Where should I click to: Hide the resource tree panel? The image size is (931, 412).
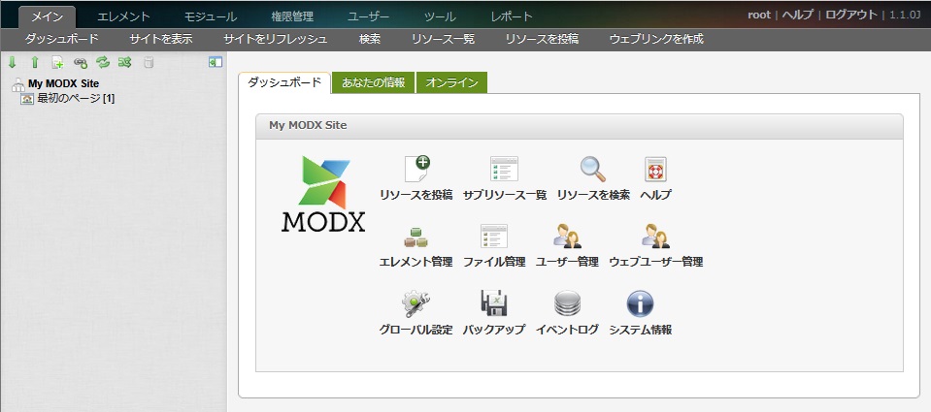tap(215, 62)
